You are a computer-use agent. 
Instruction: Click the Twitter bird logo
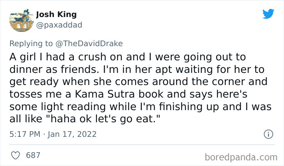[268, 14]
